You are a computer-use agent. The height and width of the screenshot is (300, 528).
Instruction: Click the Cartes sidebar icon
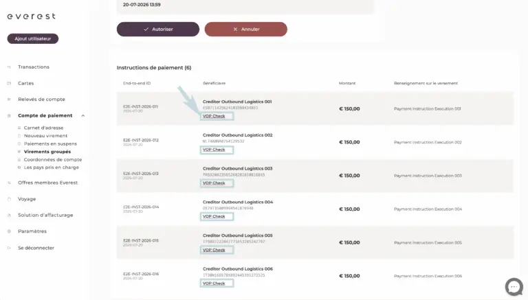[9, 83]
